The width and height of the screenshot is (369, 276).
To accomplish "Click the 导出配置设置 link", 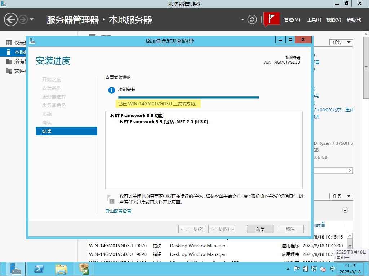I will point(118,211).
